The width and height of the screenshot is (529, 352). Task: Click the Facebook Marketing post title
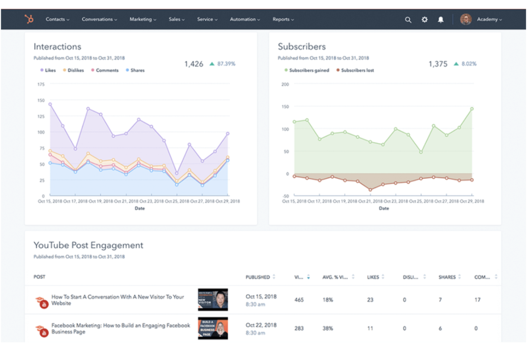click(x=120, y=328)
